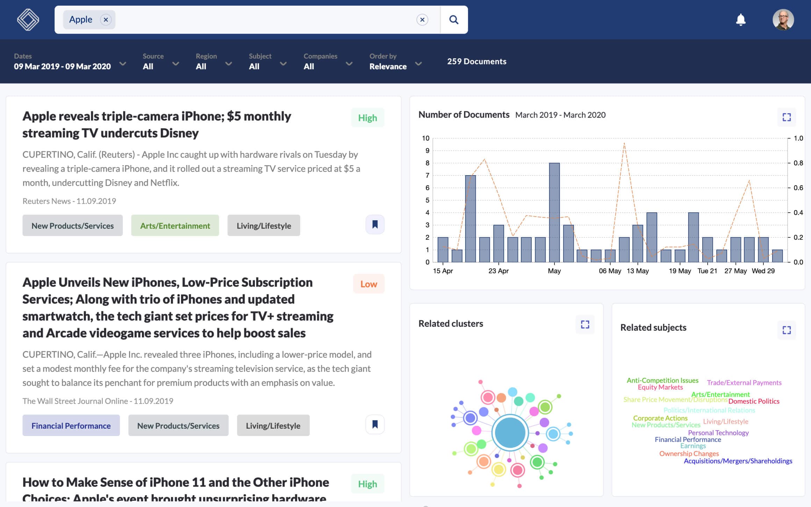The width and height of the screenshot is (811, 507).
Task: Click the Financial Performance tag button
Action: [x=71, y=424]
